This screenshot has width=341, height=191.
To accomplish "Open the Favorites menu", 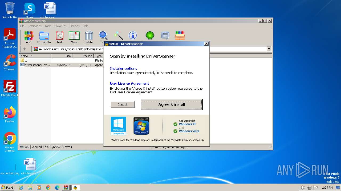I will (x=60, y=26).
